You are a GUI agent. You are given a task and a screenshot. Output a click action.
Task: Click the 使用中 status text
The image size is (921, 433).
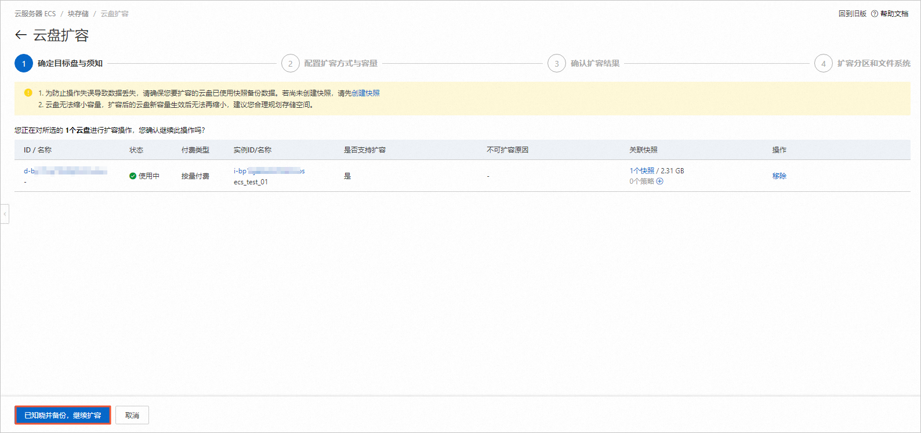(149, 176)
